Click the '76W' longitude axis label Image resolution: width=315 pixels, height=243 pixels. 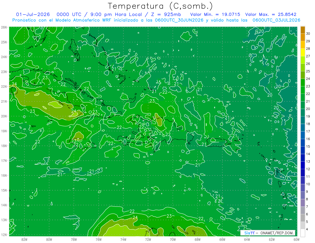tap(99, 239)
